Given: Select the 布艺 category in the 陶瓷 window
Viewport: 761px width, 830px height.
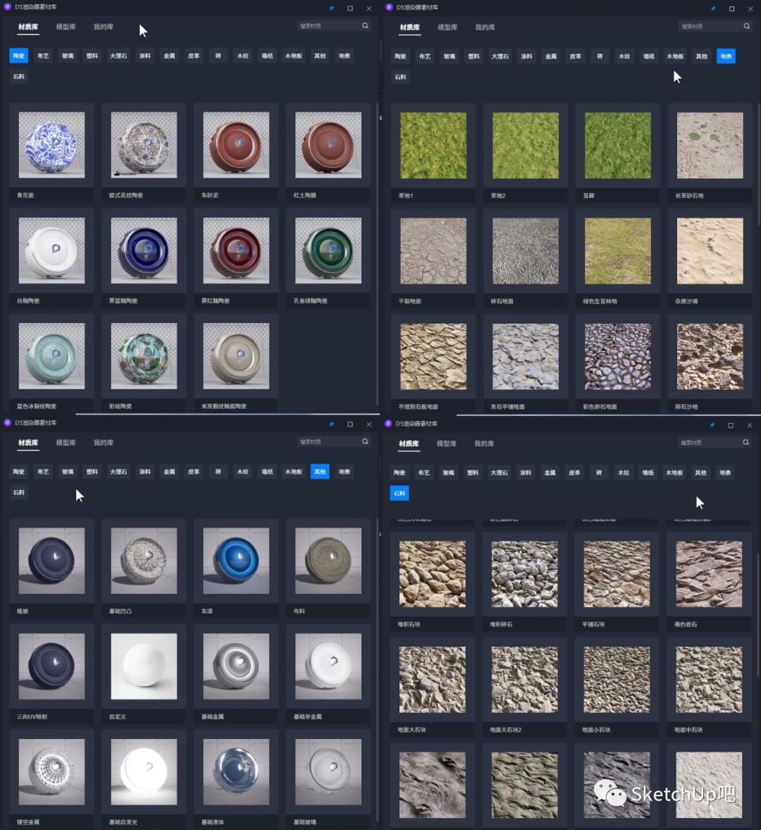Looking at the screenshot, I should click(x=44, y=56).
